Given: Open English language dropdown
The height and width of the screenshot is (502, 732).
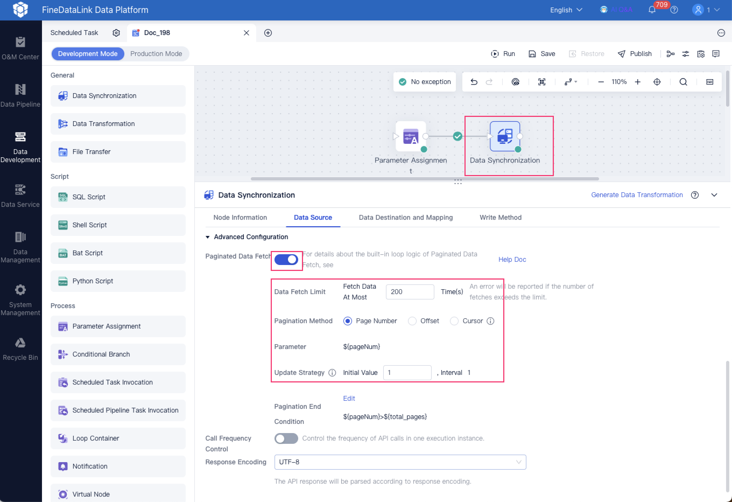Looking at the screenshot, I should click(566, 10).
